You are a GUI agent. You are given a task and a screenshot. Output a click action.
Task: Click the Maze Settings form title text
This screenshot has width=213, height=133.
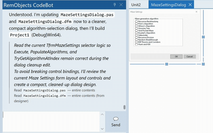click(x=136, y=12)
